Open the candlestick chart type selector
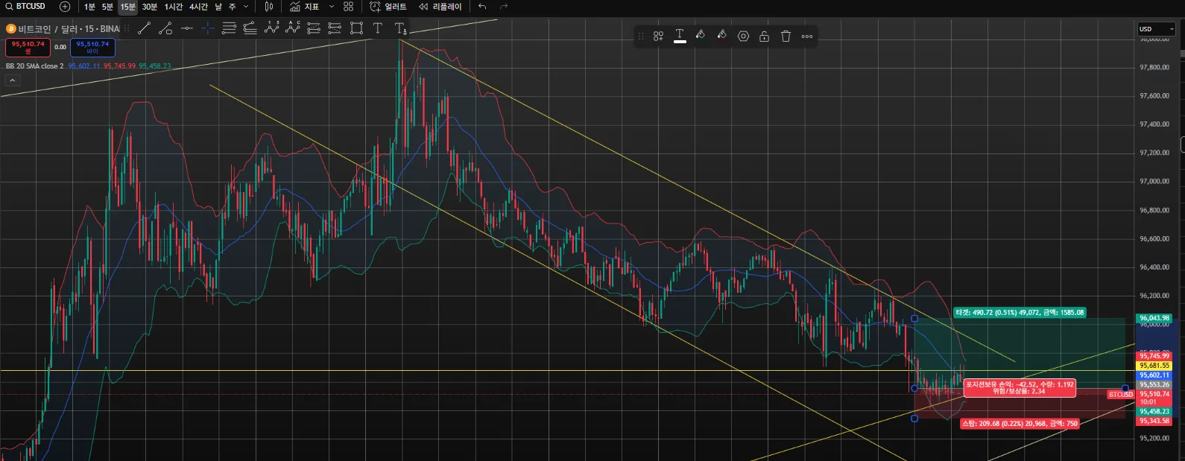Viewport: 1185px width, 461px height. pos(269,7)
